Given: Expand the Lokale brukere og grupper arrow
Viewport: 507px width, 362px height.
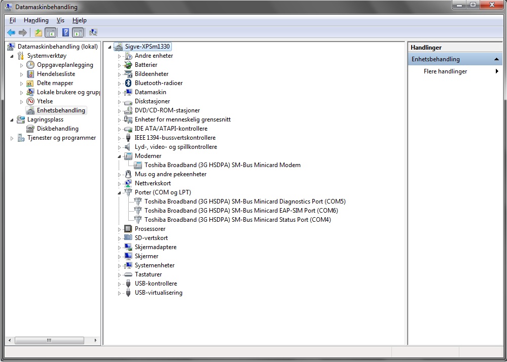Looking at the screenshot, I should 22,93.
